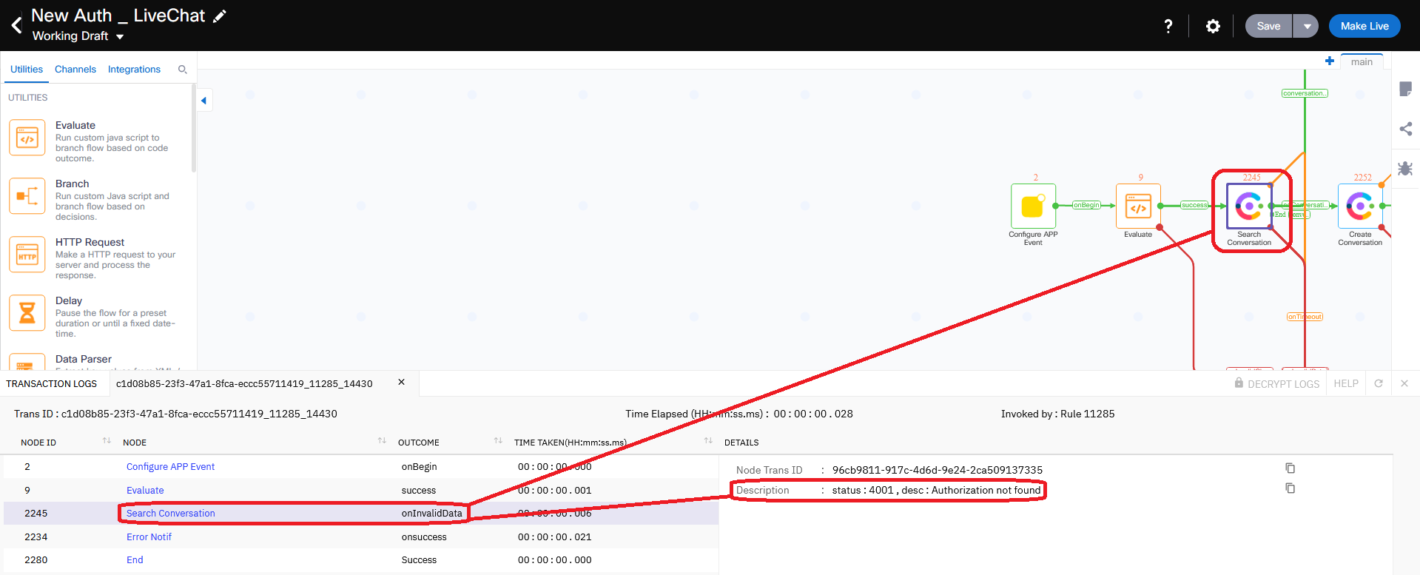Click the onTimeout connector label

1305,317
